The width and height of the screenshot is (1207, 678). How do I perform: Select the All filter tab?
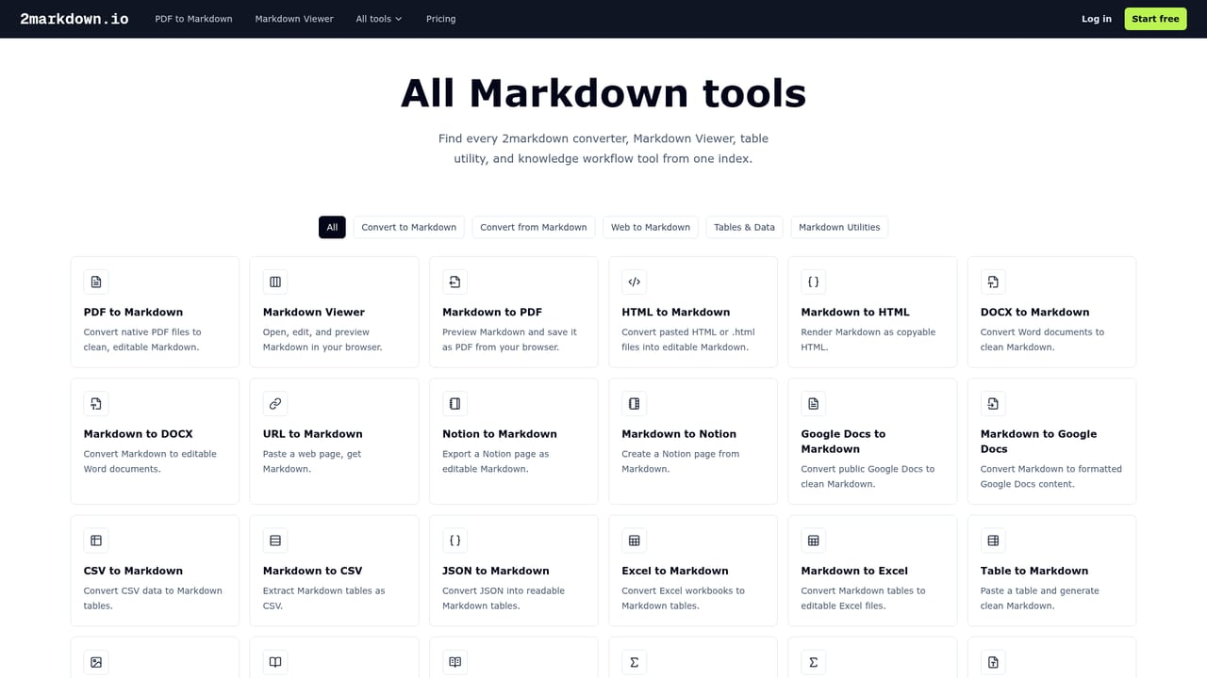332,227
